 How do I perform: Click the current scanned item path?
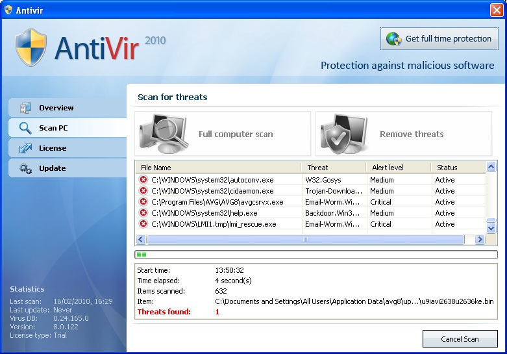(354, 301)
